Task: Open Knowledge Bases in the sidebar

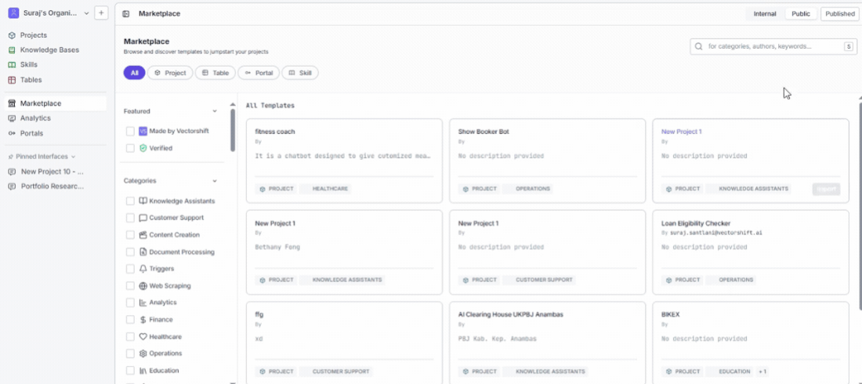Action: click(x=49, y=50)
